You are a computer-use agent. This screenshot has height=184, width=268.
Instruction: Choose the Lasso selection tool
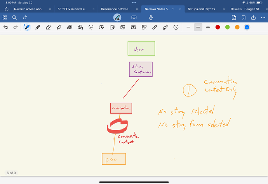click(91, 27)
